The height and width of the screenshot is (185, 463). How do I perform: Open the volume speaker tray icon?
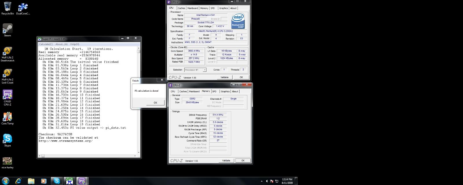coord(267,181)
